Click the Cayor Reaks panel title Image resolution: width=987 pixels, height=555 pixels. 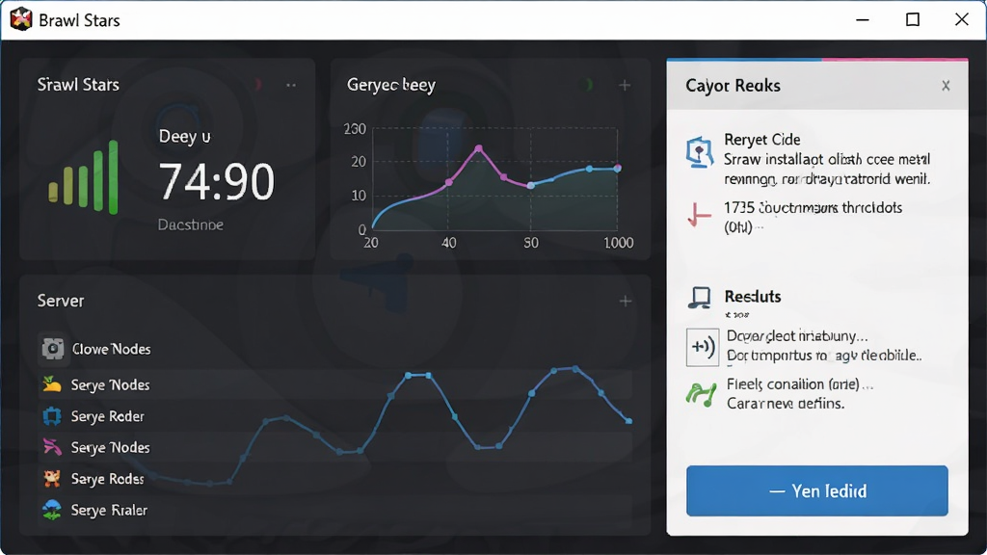coord(733,86)
